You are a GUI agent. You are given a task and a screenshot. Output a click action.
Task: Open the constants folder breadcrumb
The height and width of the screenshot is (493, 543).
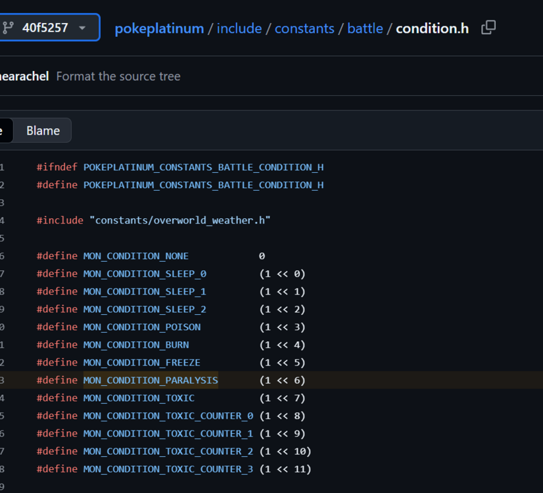pyautogui.click(x=304, y=28)
